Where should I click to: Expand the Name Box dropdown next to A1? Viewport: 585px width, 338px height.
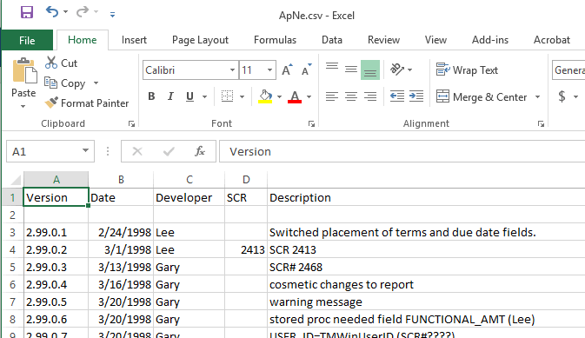85,150
